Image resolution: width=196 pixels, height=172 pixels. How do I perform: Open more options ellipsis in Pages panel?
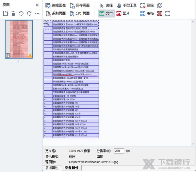click(x=37, y=13)
